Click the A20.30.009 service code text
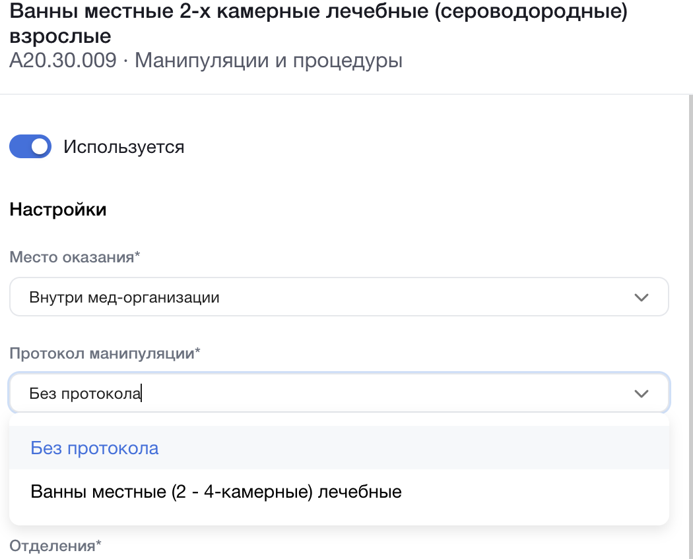693x559 pixels. [63, 61]
